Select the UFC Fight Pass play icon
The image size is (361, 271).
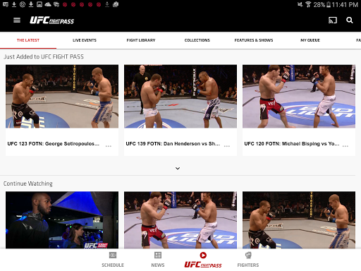pyautogui.click(x=203, y=255)
